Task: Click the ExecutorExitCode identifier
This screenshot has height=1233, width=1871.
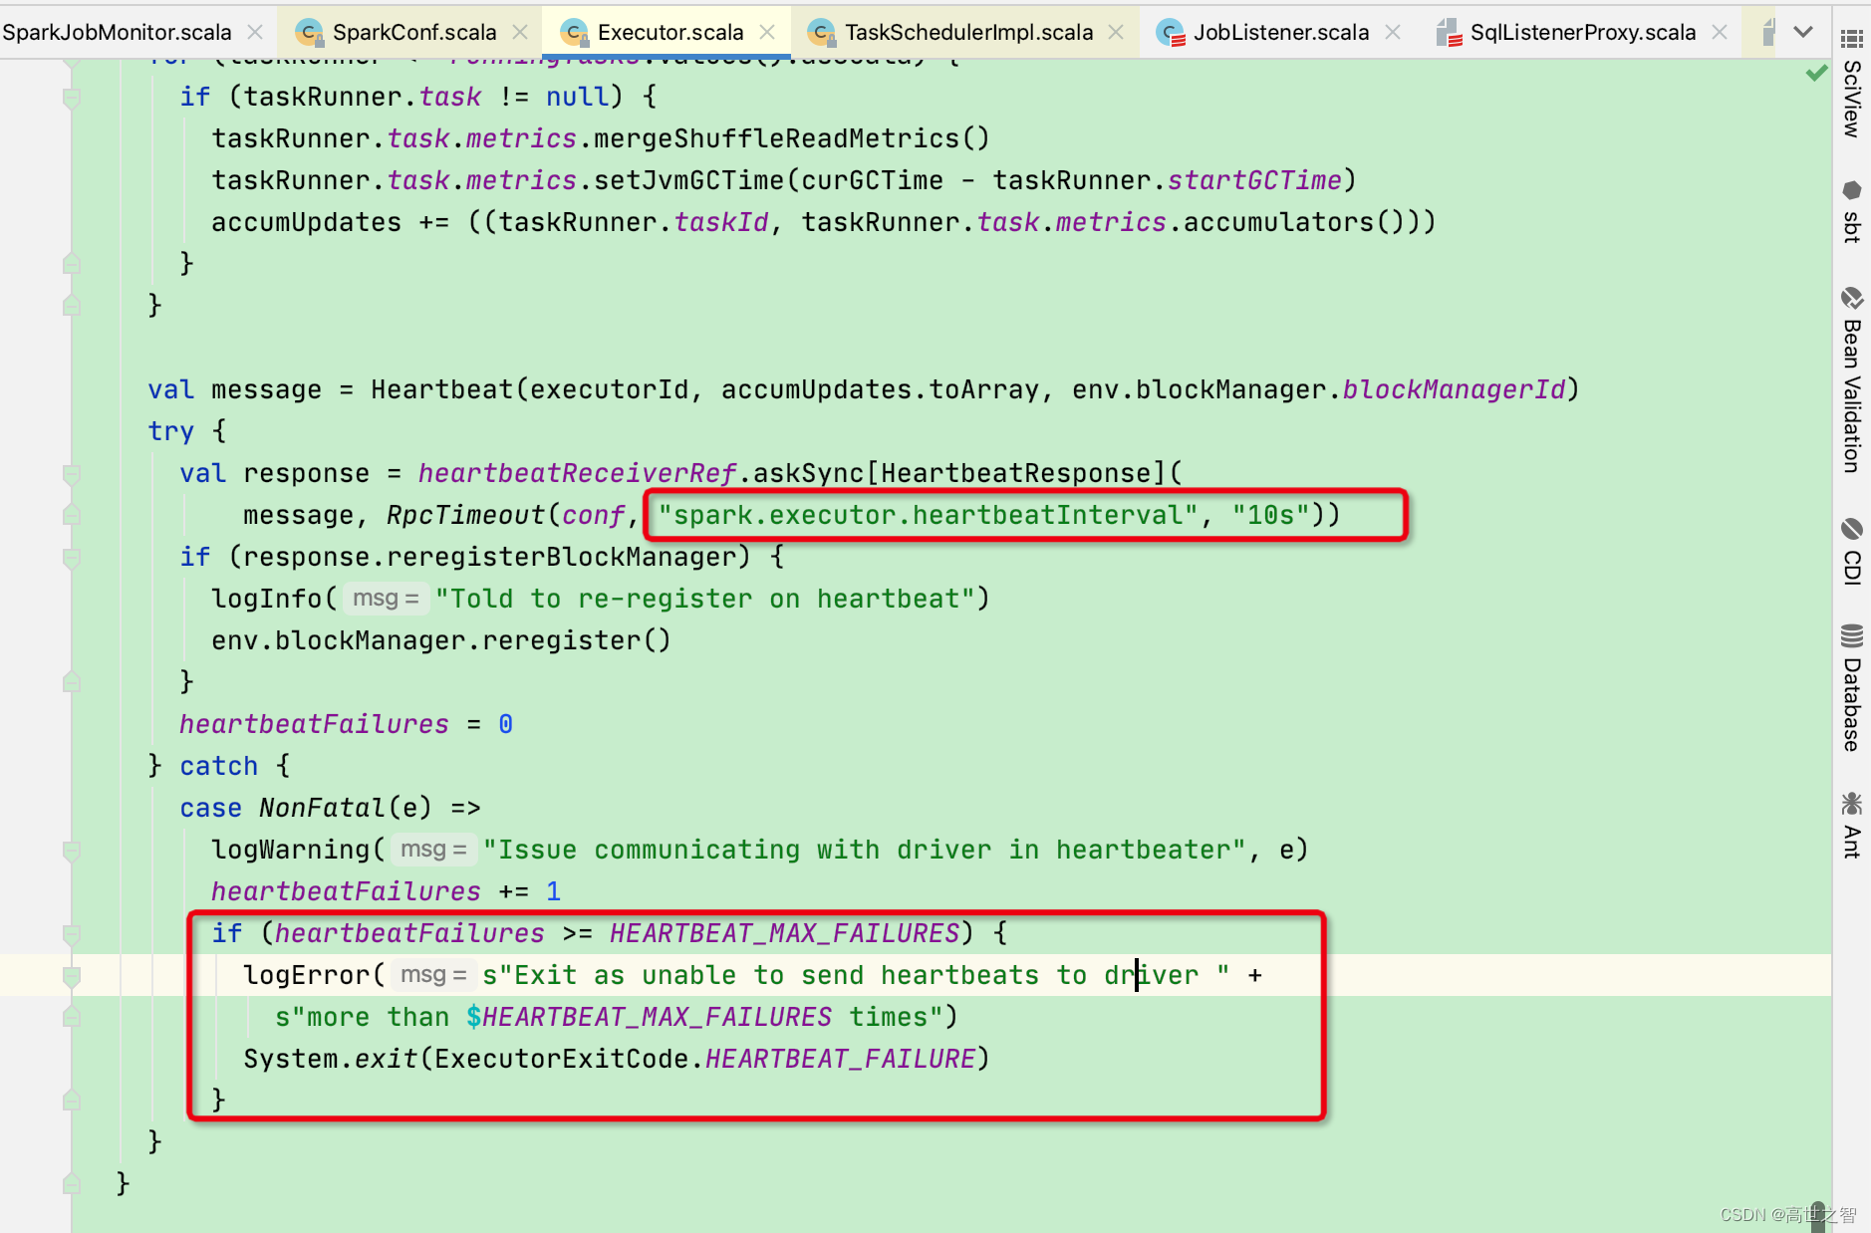Action: (561, 1059)
